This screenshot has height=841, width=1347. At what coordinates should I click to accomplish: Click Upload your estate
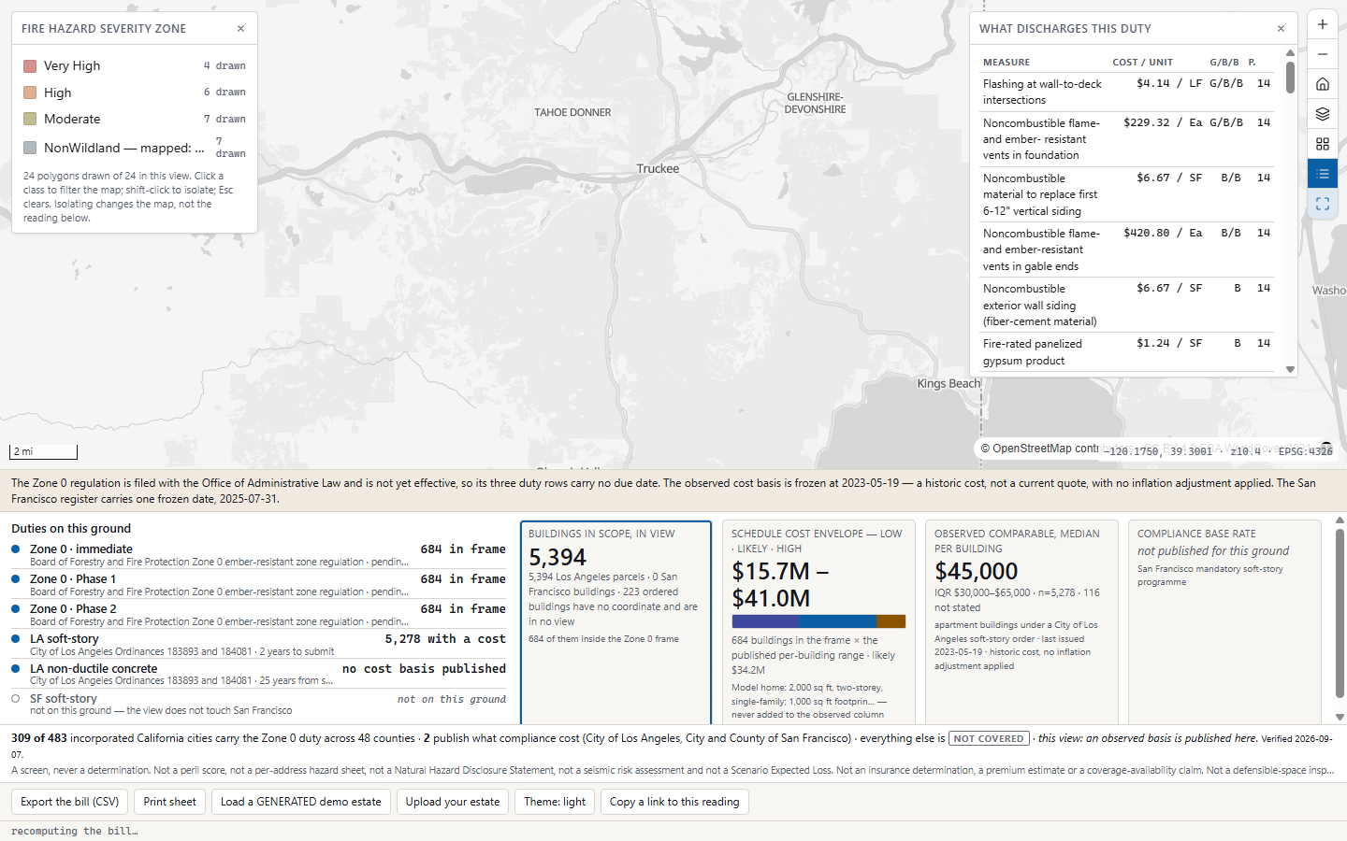point(453,802)
